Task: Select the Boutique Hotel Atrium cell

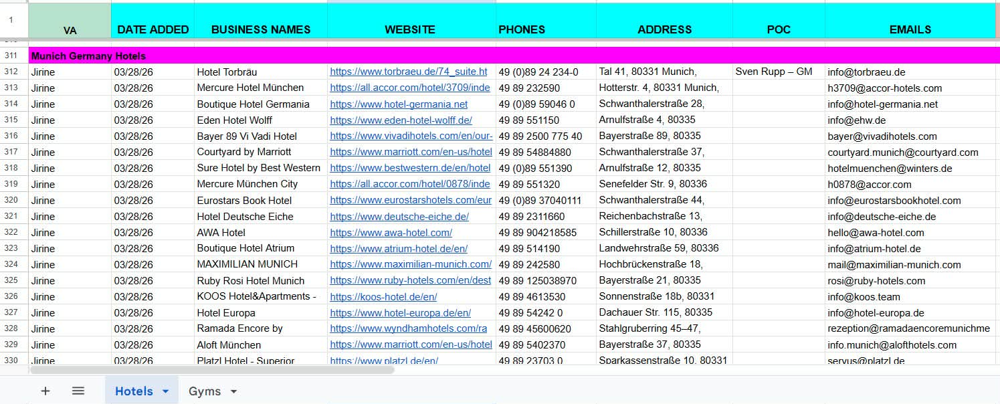Action: [x=261, y=248]
